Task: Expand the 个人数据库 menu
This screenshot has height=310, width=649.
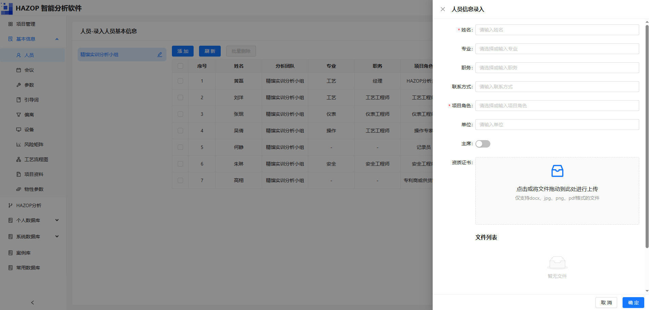Action: tap(33, 220)
